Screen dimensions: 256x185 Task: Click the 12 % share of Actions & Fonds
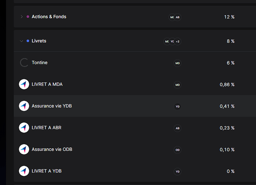[229, 17]
